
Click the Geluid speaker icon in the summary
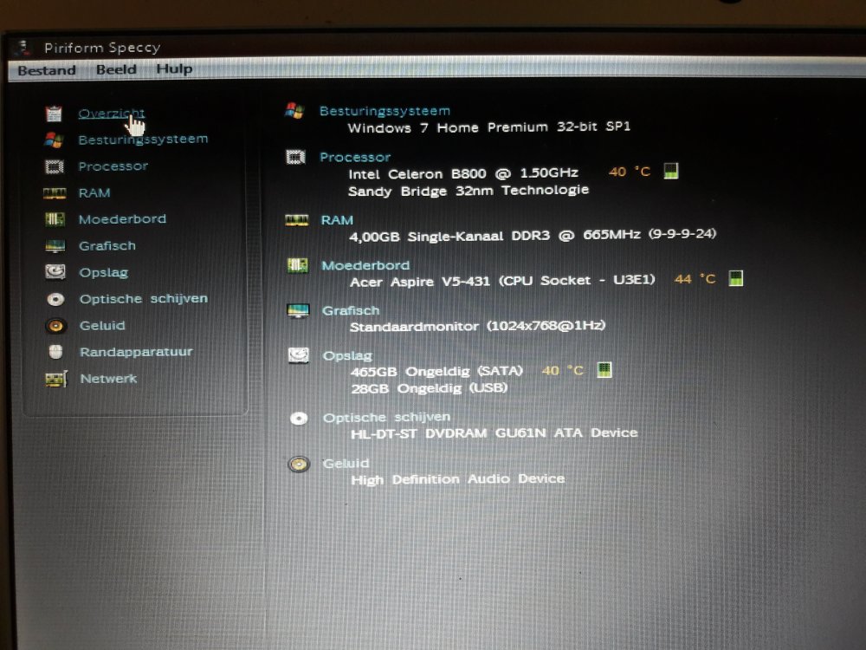(x=299, y=464)
